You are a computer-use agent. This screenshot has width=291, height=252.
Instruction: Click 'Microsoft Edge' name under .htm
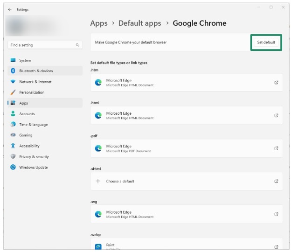tap(119, 80)
